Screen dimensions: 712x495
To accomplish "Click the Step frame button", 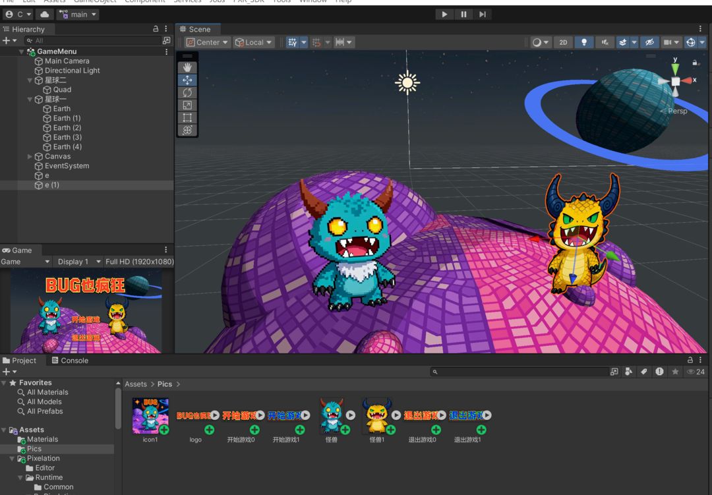I will coord(483,15).
